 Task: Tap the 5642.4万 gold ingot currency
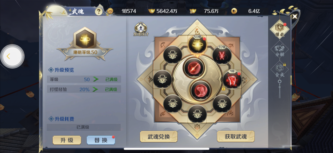coord(163,11)
